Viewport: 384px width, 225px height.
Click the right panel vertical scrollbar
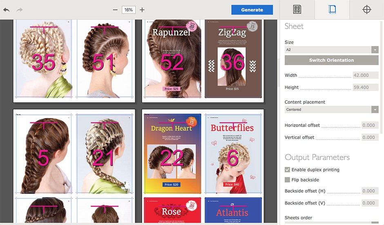[x=381, y=77]
